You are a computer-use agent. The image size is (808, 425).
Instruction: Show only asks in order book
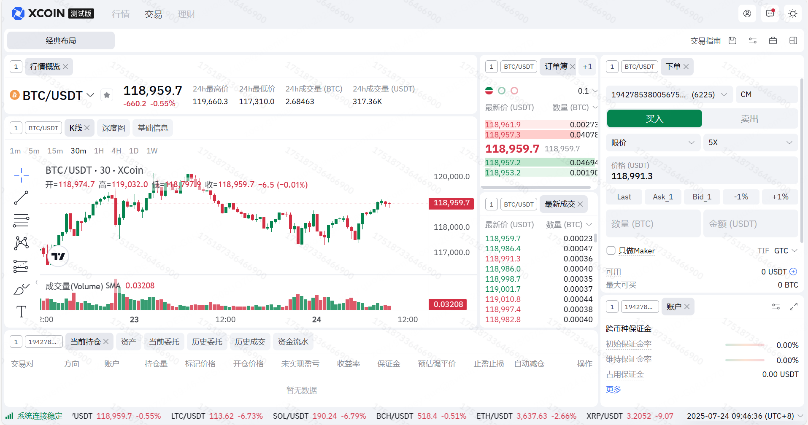click(x=514, y=91)
